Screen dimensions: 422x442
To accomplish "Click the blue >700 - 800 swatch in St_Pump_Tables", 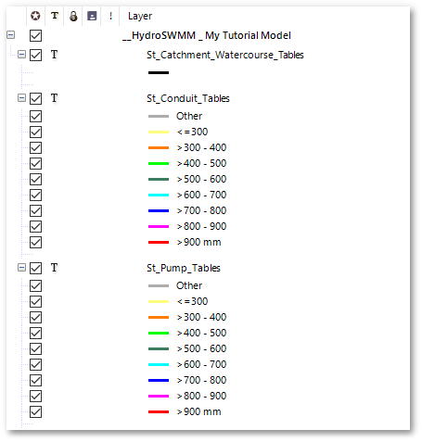I will (x=159, y=381).
